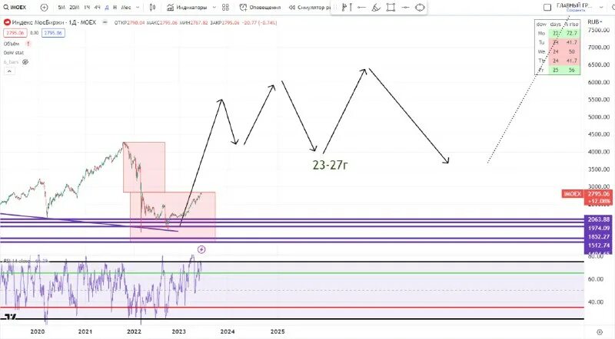Screen dimensions: 615x339
Task: Open Оповещения alerts
Action: [x=260, y=8]
